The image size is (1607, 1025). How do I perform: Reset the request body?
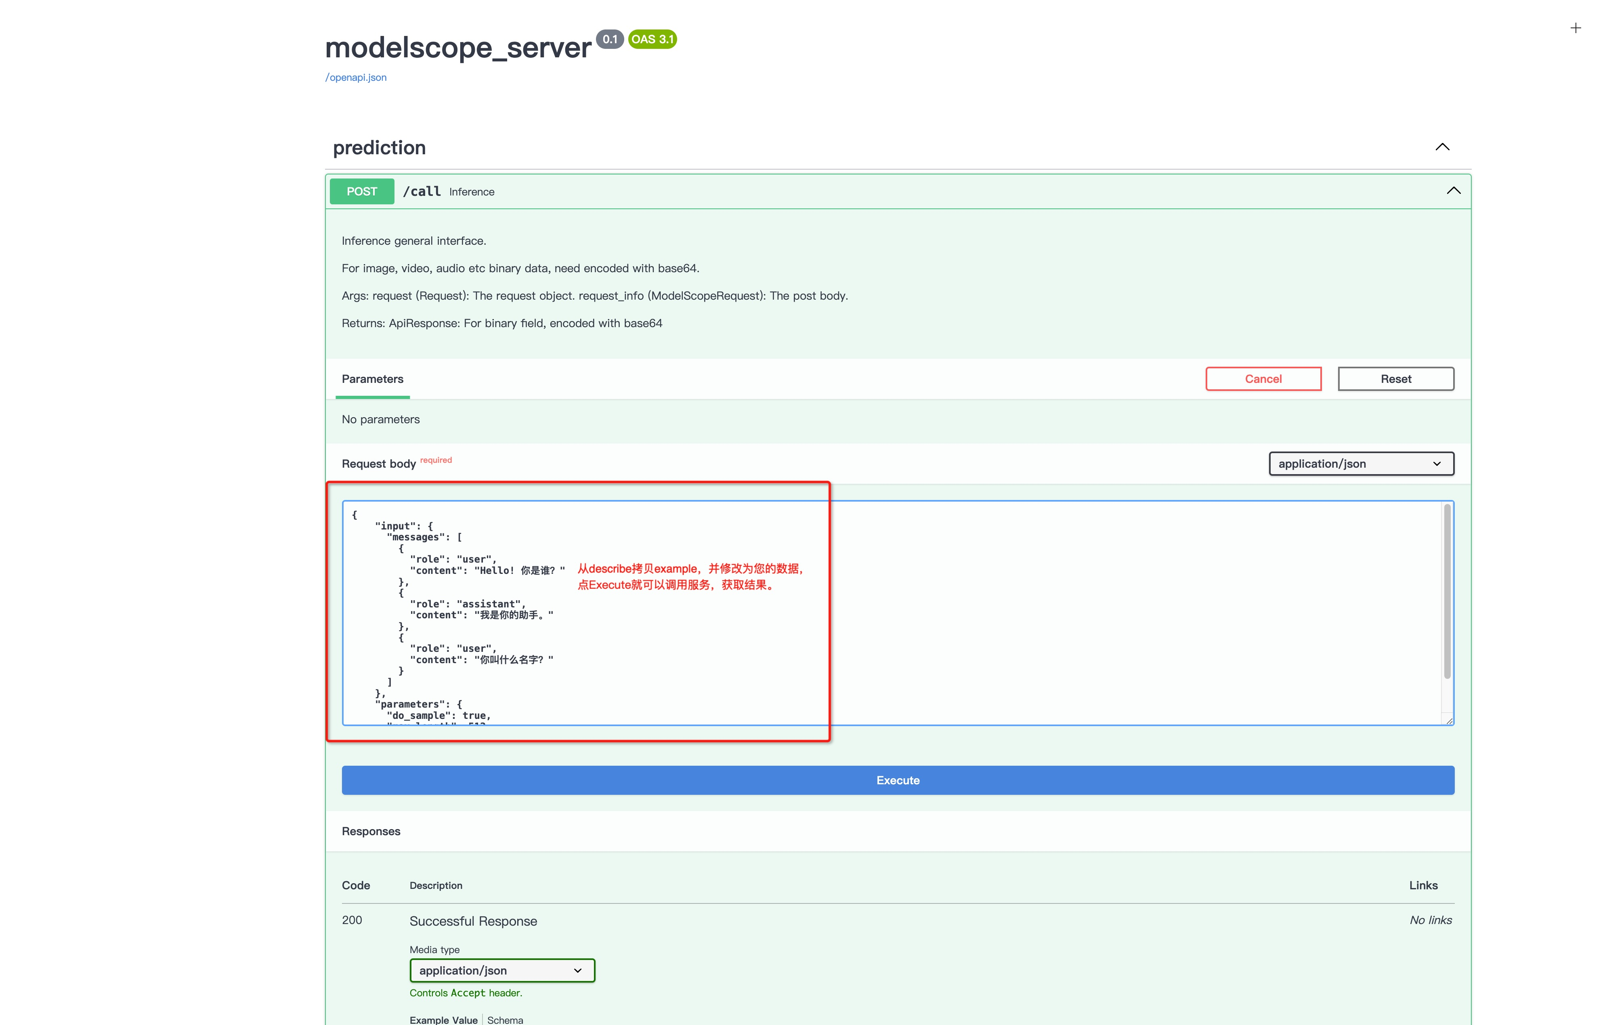[x=1395, y=379]
